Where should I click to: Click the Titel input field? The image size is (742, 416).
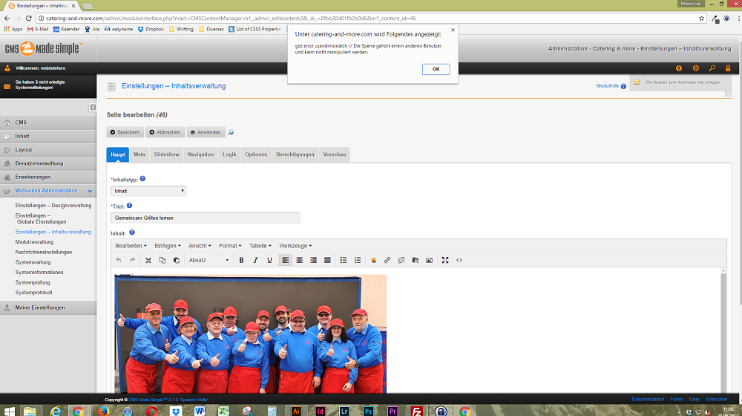205,218
